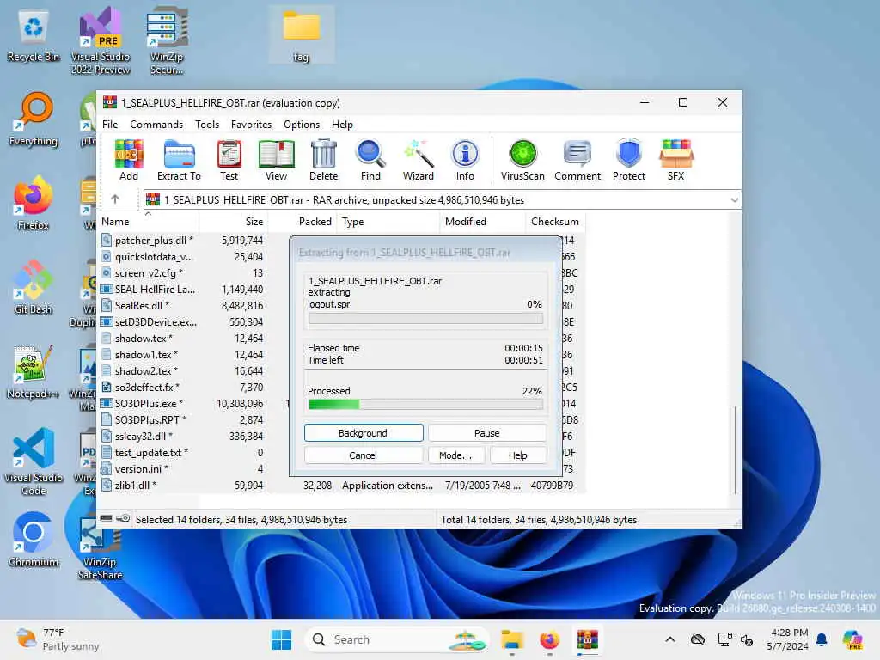Click the file list vertical scrollbar
The height and width of the screenshot is (660, 880).
pos(736,450)
